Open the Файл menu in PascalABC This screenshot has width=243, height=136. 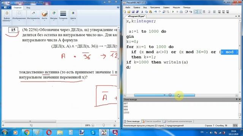coord(128,8)
